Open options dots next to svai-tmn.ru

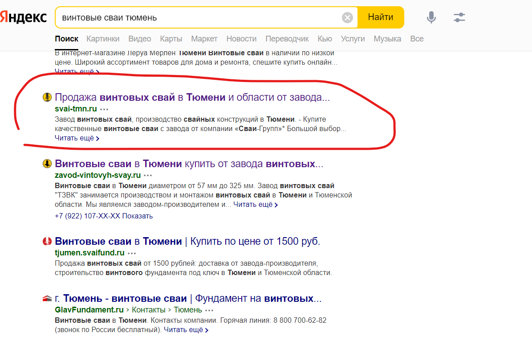coord(104,109)
